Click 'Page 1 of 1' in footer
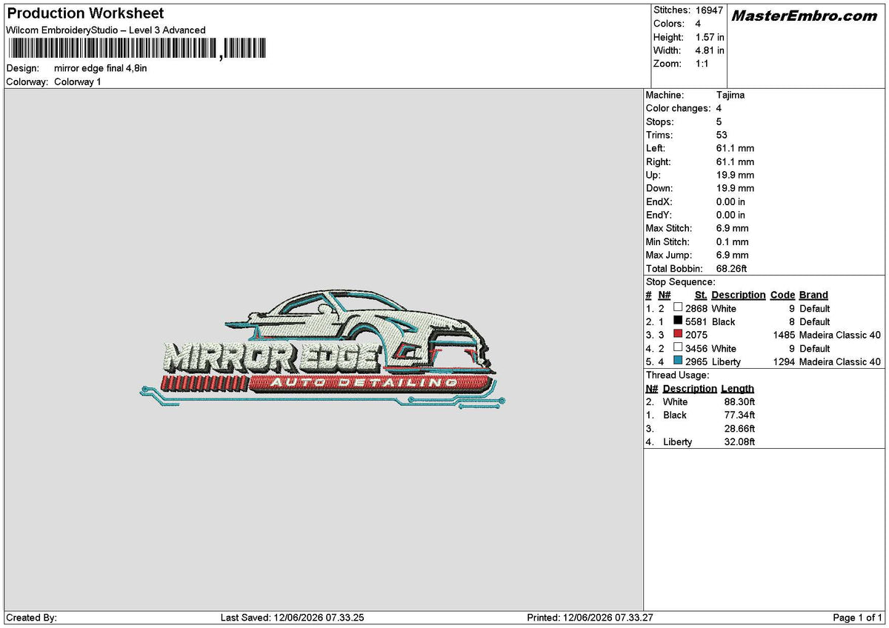 pyautogui.click(x=858, y=617)
